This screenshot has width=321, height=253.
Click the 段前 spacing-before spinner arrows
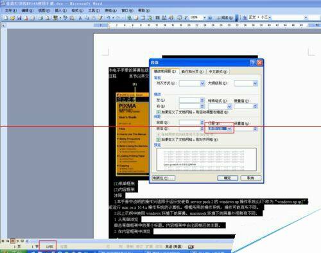pos(202,123)
